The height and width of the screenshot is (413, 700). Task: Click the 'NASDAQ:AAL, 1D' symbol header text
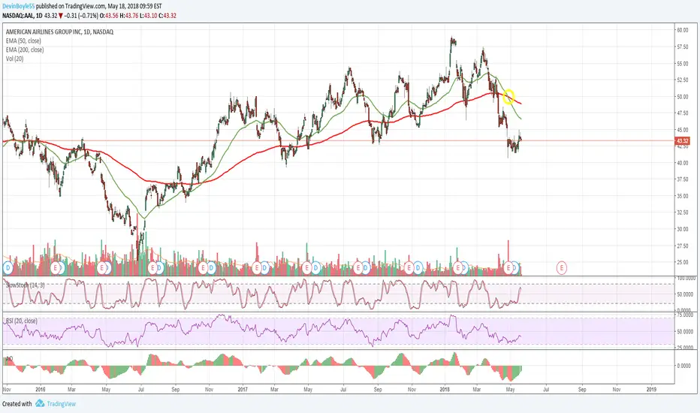pyautogui.click(x=23, y=16)
